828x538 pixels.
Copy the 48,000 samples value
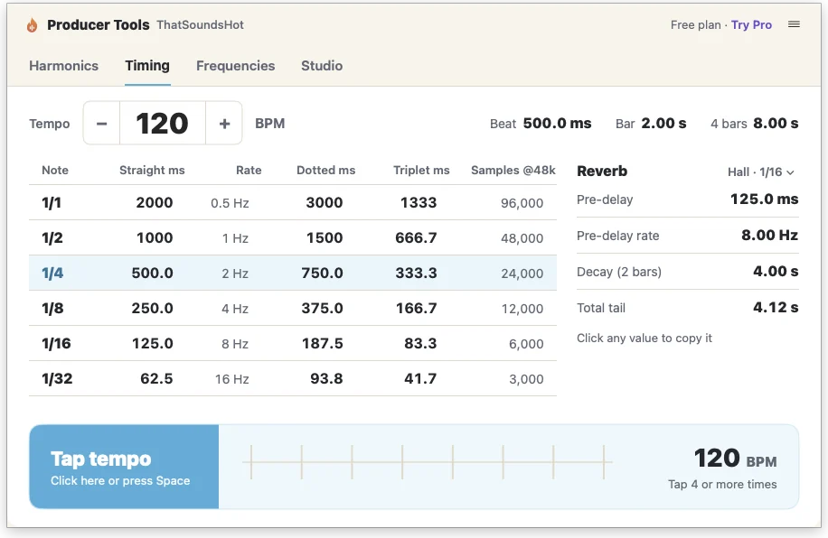tap(522, 238)
